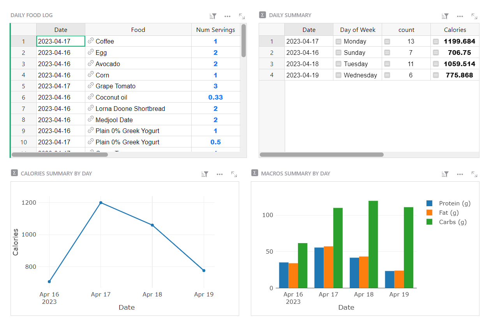490x326 pixels.
Task: Expand the Daily Summary panel to fullscreen
Action: coord(474,16)
